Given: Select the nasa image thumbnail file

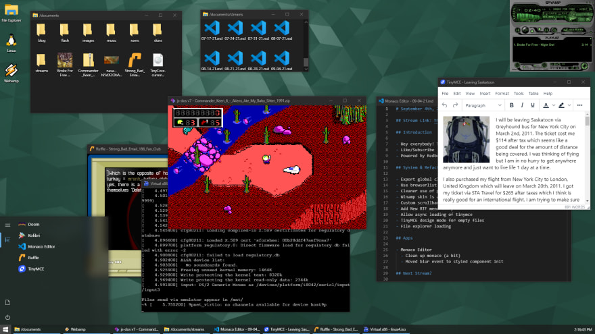Looking at the screenshot, I should pos(111,65).
